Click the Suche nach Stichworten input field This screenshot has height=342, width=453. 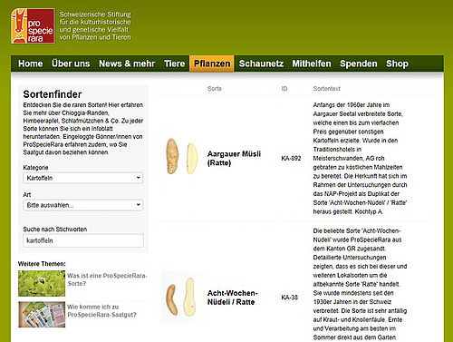pyautogui.click(x=83, y=240)
